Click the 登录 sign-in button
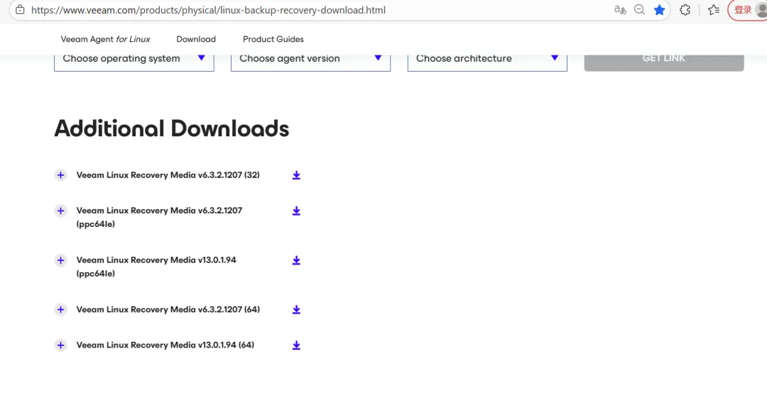The height and width of the screenshot is (395, 767). 747,10
